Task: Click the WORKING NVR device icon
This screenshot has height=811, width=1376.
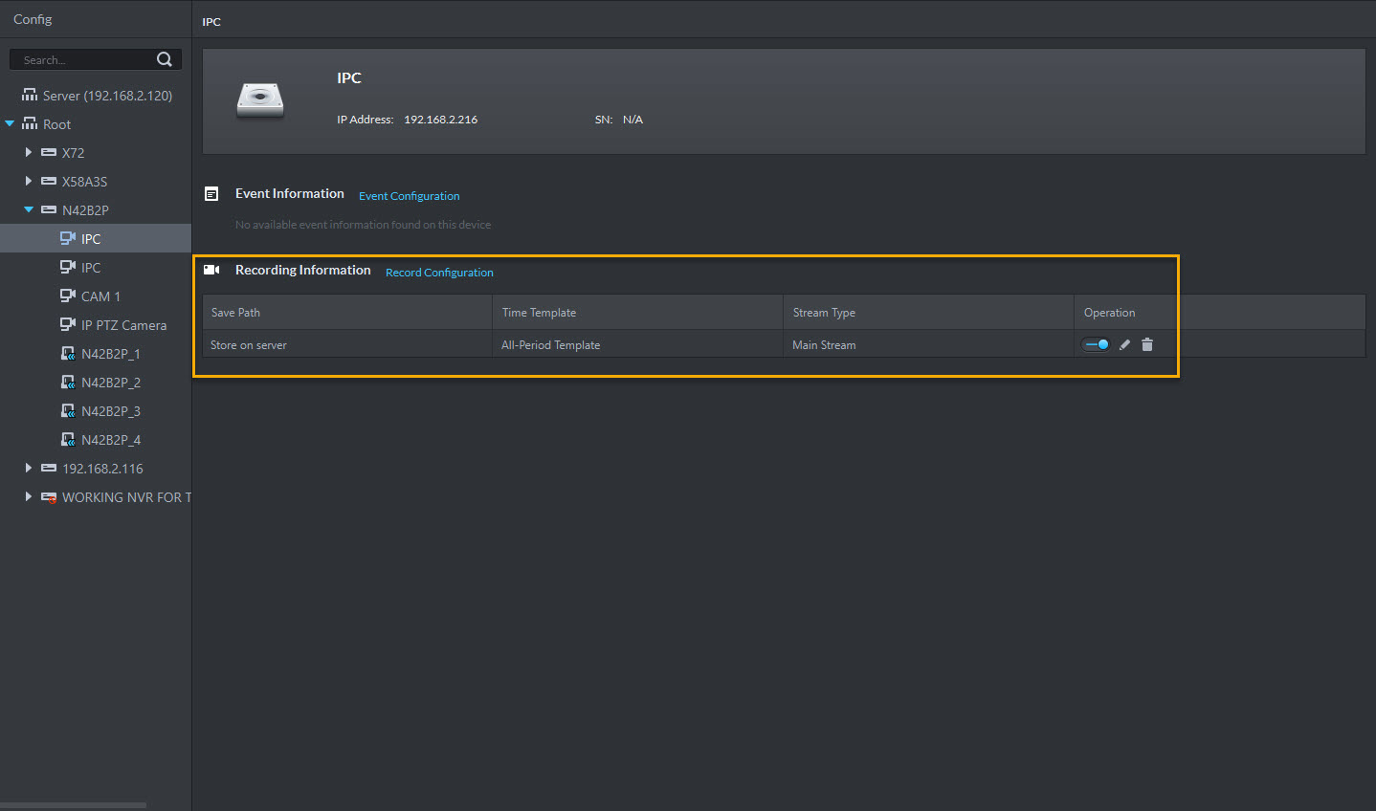Action: pyautogui.click(x=49, y=497)
